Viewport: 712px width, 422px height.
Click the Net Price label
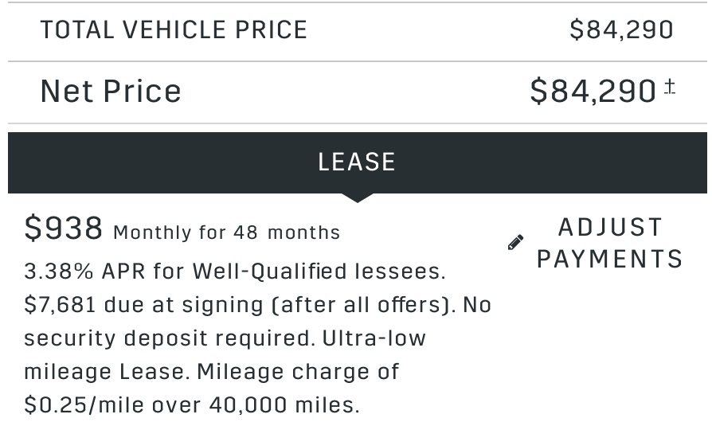click(x=111, y=92)
